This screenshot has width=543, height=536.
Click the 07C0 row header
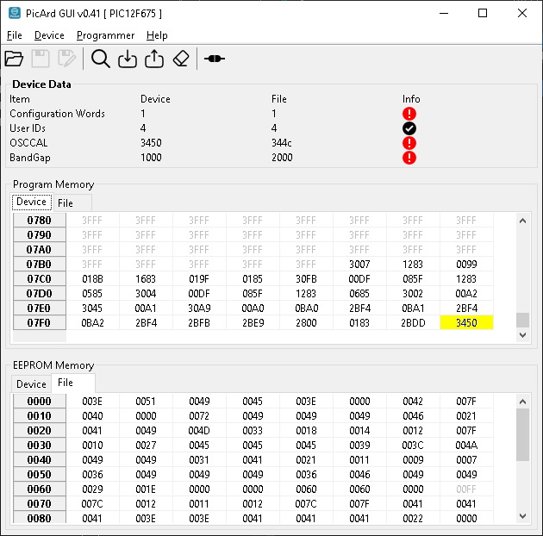39,278
